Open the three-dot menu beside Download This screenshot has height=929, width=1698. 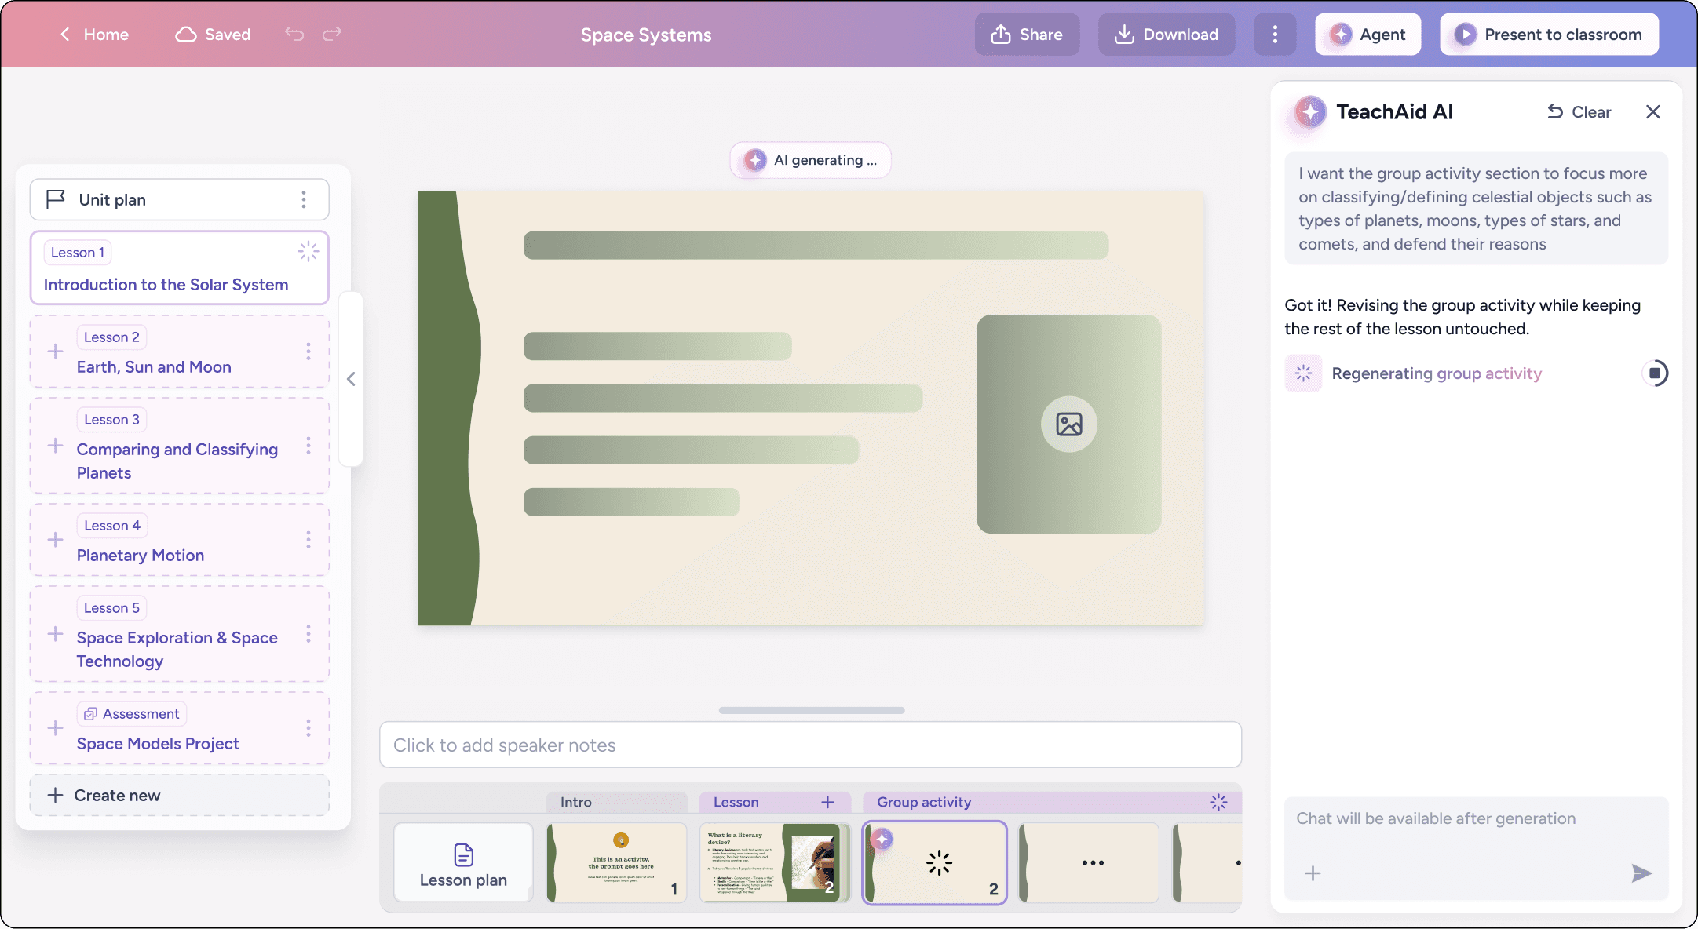coord(1274,35)
